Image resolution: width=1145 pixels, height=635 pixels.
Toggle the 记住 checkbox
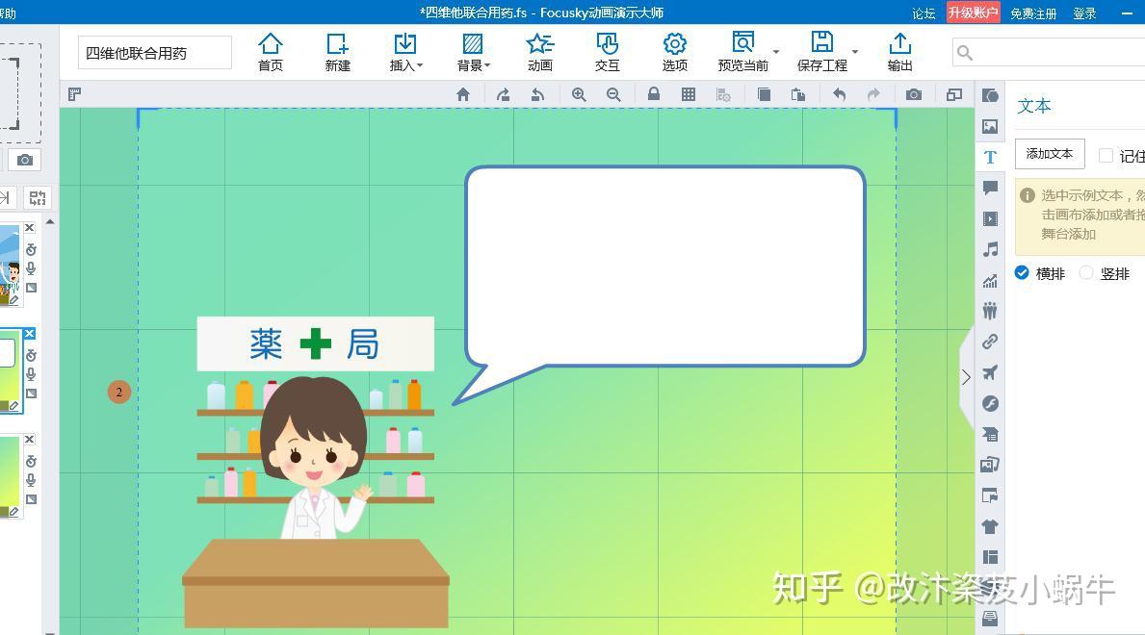pyautogui.click(x=1106, y=156)
